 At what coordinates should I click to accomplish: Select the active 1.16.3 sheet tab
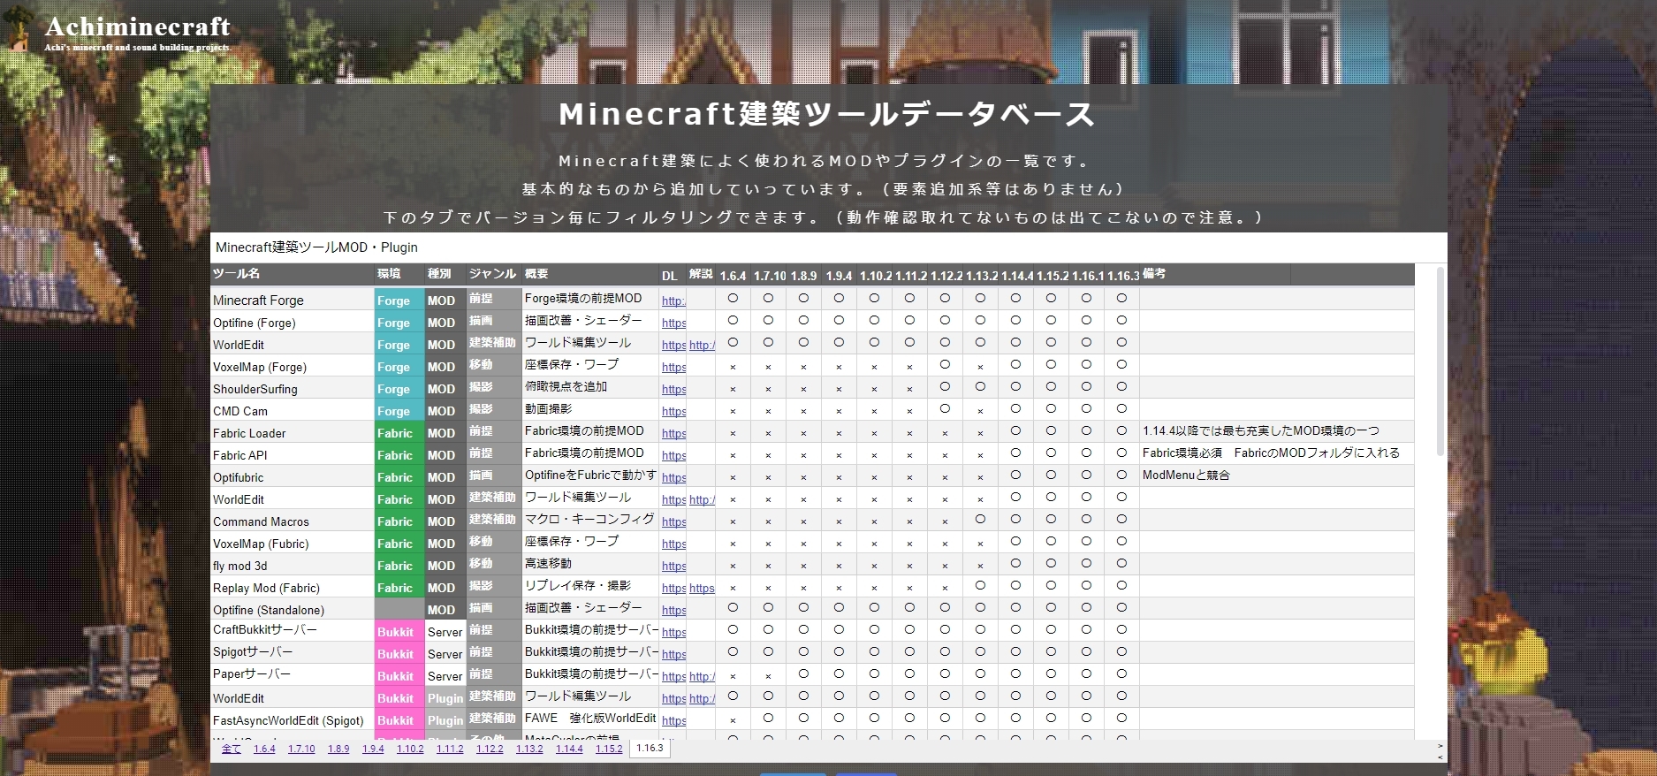(650, 749)
